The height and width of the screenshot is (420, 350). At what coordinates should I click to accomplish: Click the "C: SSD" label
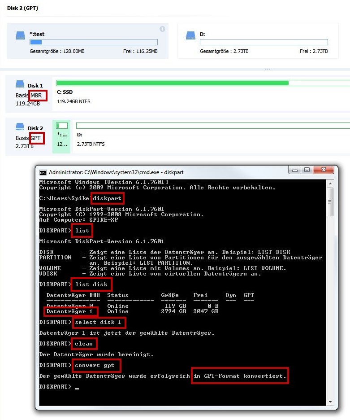[65, 92]
